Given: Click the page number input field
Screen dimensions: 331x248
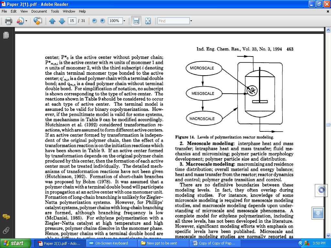Looking at the screenshot, I should (72, 21).
